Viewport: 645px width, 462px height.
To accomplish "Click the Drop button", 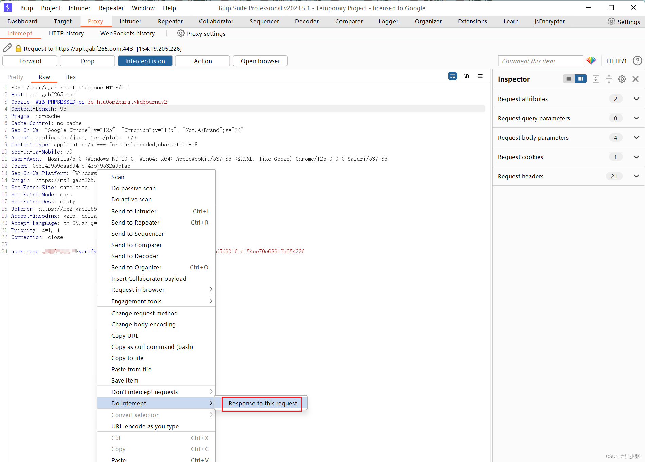I will 87,61.
